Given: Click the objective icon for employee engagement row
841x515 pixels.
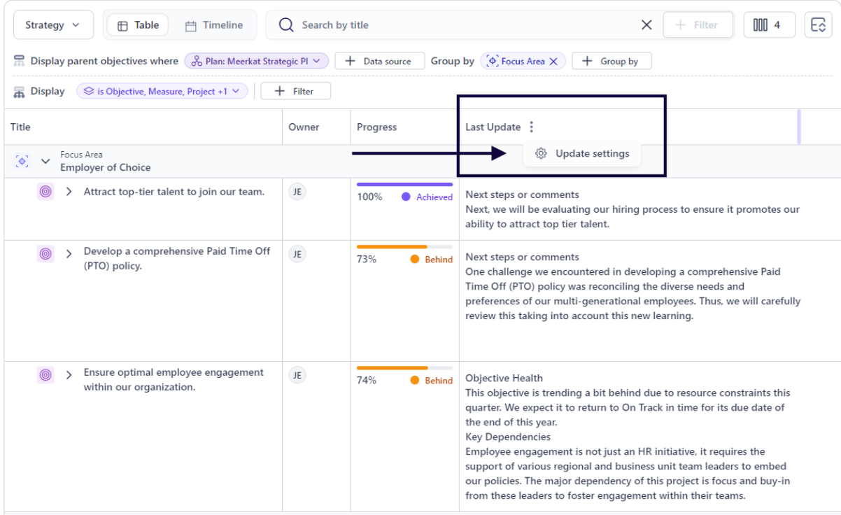Looking at the screenshot, I should 45,375.
